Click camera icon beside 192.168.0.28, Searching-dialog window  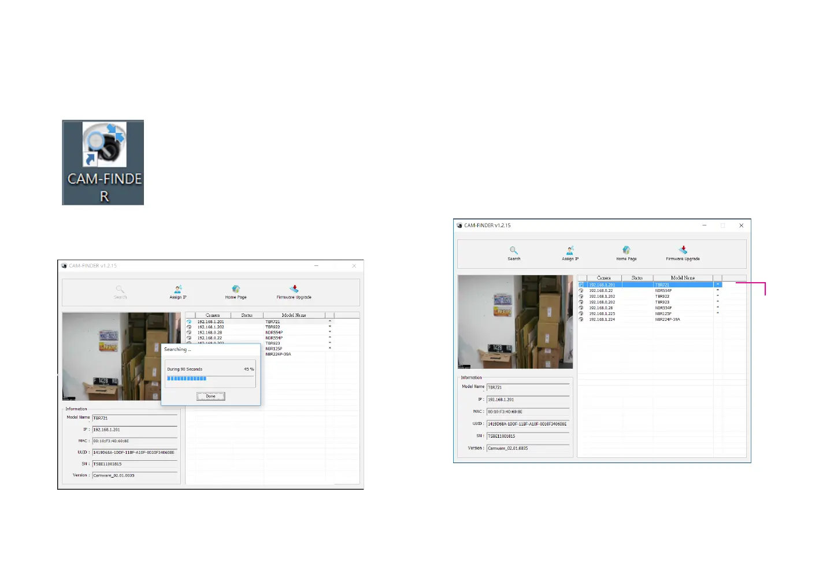tap(189, 333)
